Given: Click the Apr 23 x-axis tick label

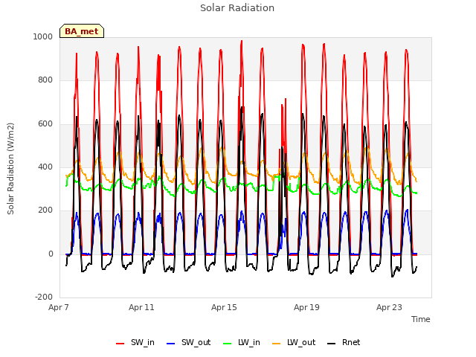Looking at the screenshot, I should click(389, 307).
